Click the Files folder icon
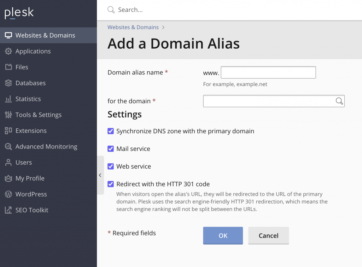Screen dimensions: 362x267 [x=8, y=67]
